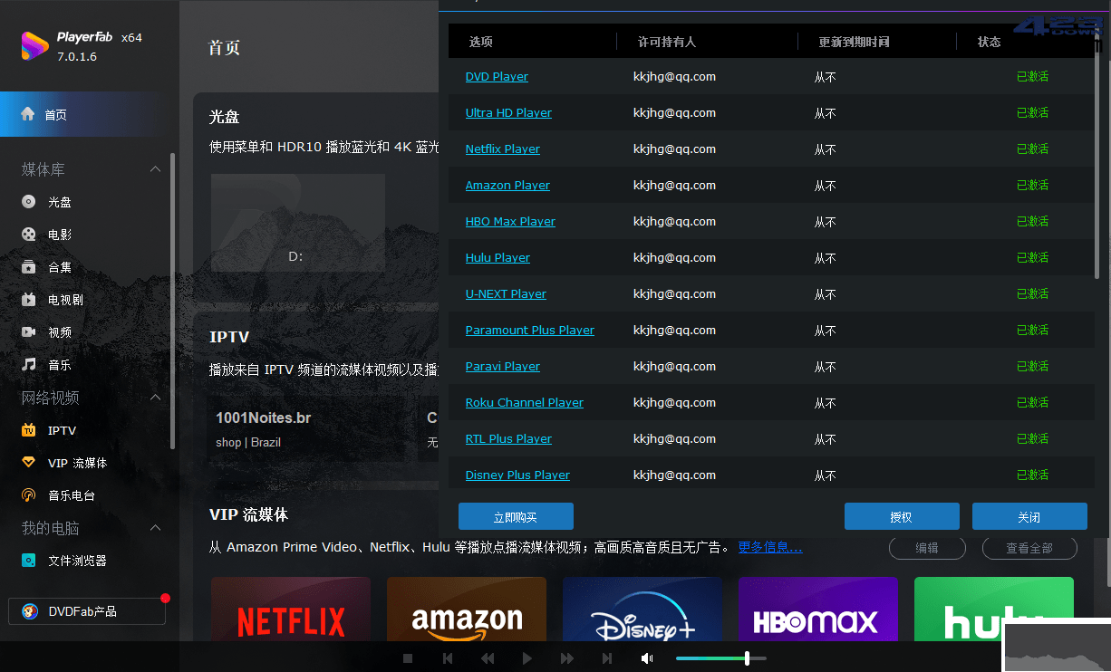Open the Disney+ streaming tile
The width and height of the screenshot is (1111, 672).
click(642, 610)
